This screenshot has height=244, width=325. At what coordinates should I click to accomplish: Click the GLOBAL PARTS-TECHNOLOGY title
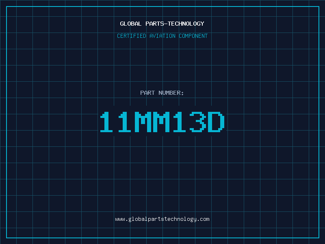(x=162, y=24)
